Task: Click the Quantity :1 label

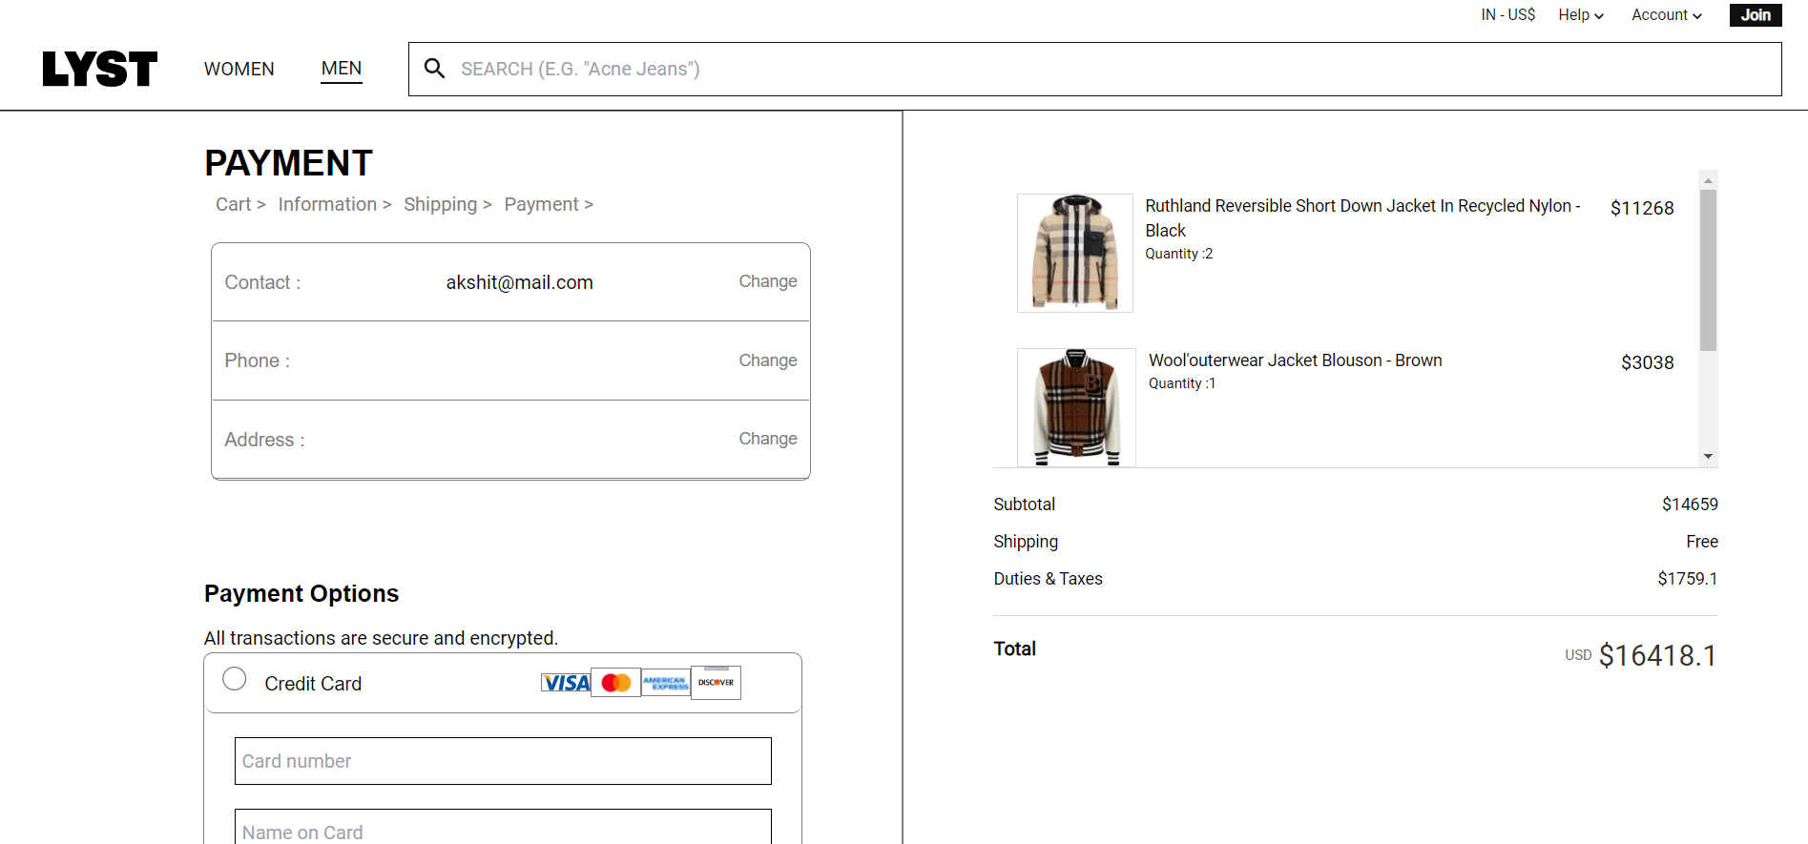Action: [x=1182, y=383]
